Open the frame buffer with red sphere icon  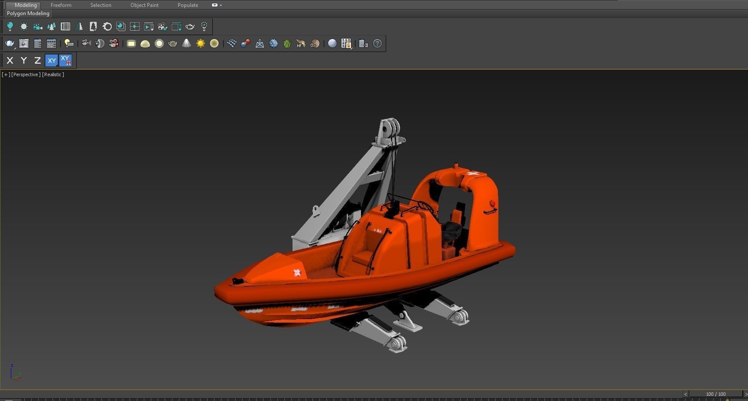pos(24,43)
